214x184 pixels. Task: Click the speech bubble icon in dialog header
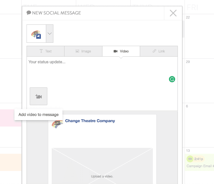click(29, 13)
